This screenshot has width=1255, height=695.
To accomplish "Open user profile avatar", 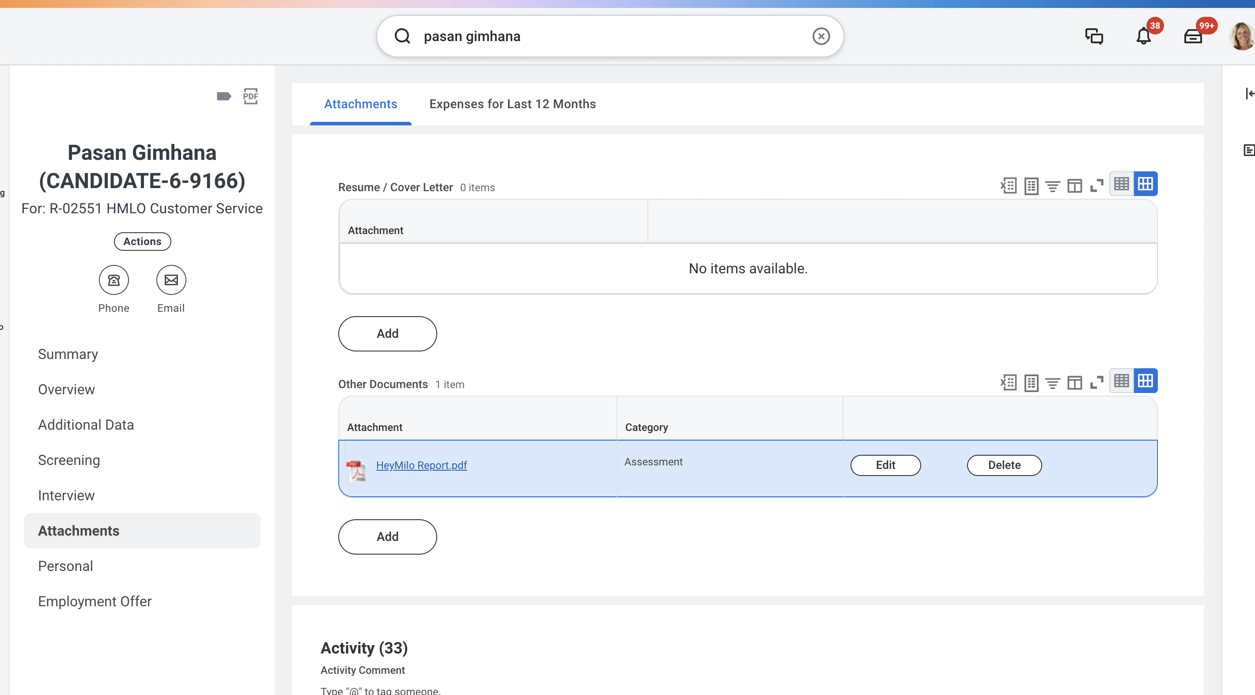I will click(x=1242, y=37).
